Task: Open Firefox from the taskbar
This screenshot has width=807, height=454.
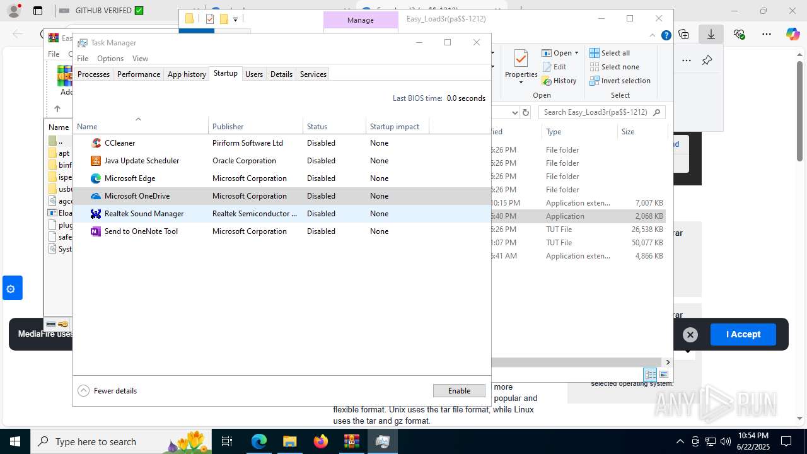Action: tap(320, 441)
